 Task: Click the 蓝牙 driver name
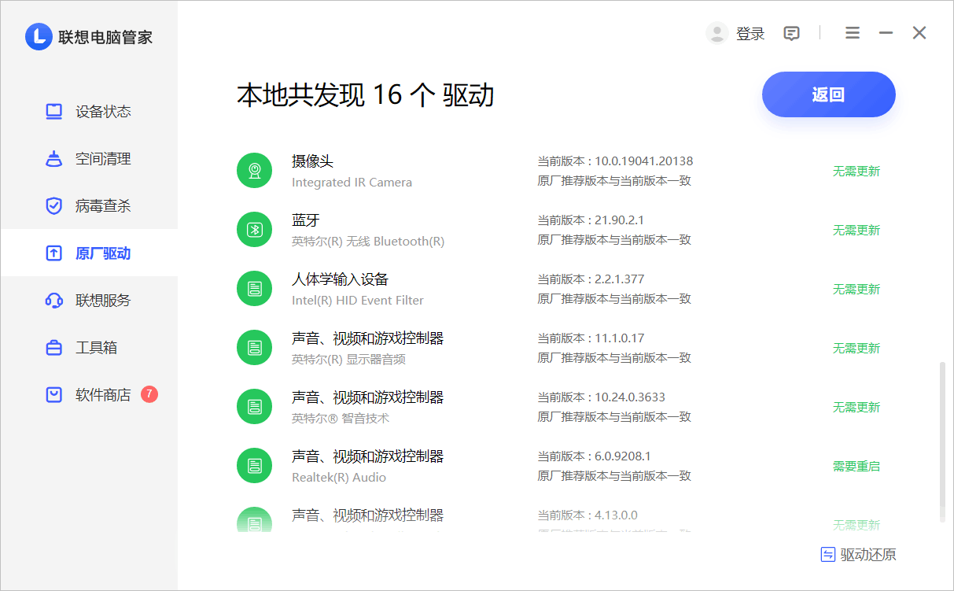306,220
